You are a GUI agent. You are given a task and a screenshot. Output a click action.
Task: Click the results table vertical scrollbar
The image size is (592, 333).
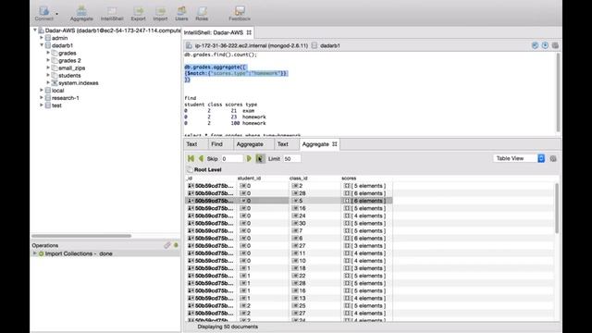point(557,208)
